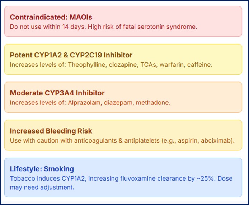
Task: Click the 'Increased Bleeding Risk' heading
Action: 51,131
